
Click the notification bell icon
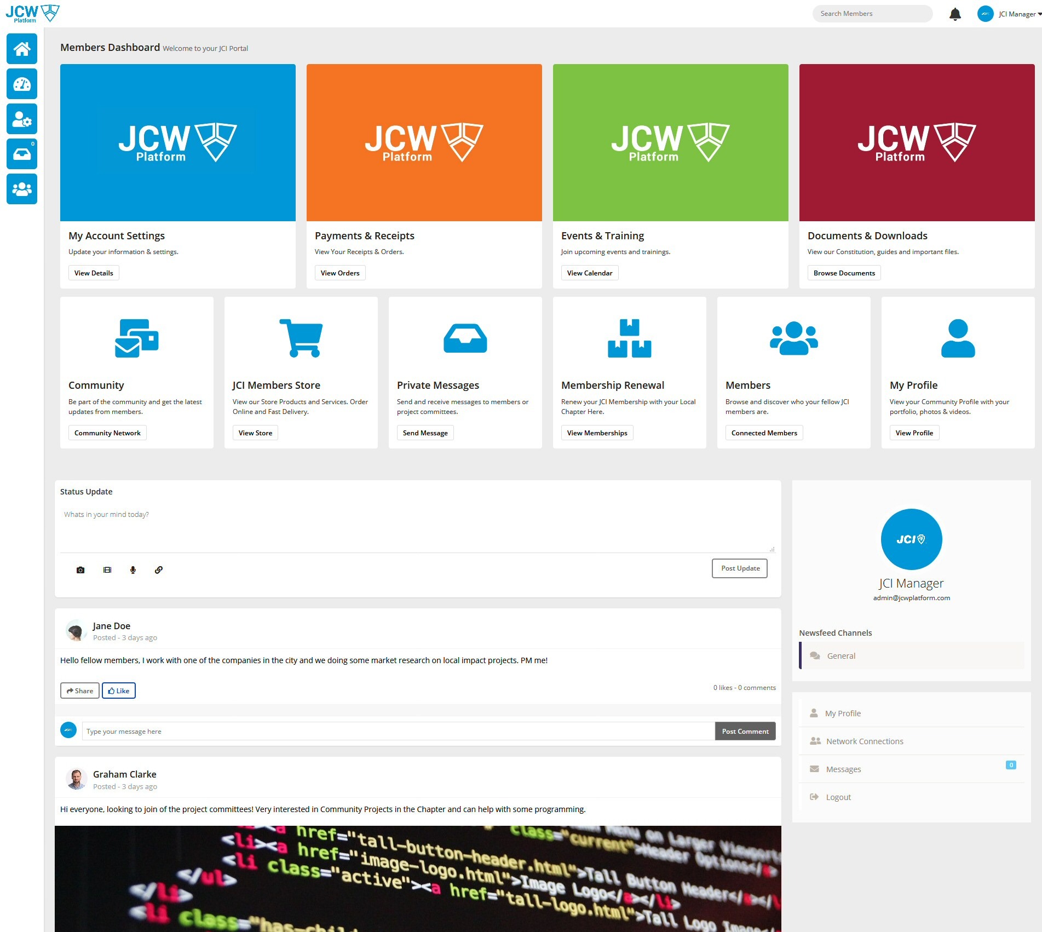[955, 14]
